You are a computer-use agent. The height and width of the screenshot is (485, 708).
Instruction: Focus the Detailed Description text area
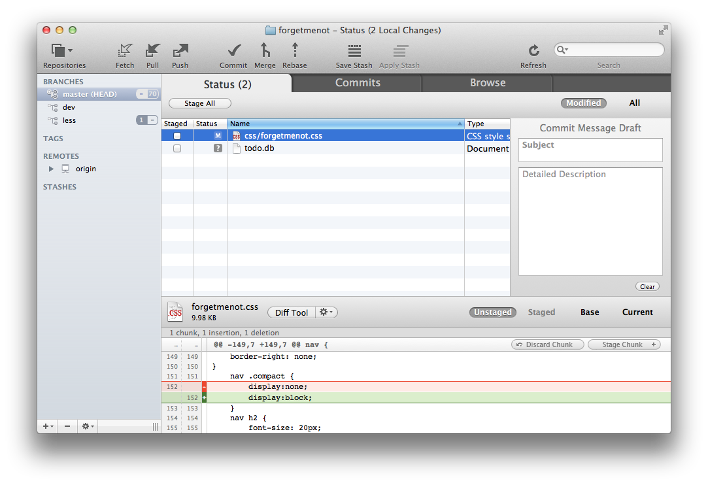590,222
